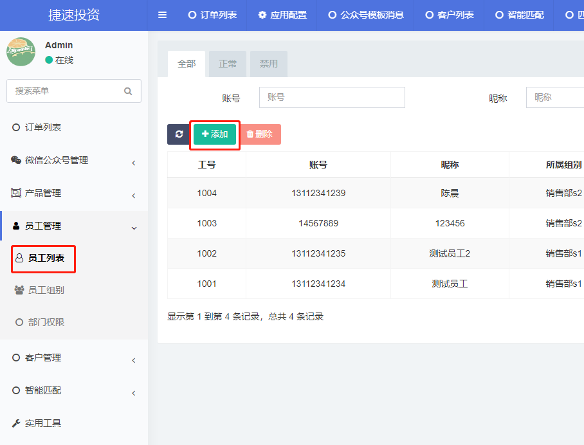
Task: Click the 所属组别 column header
Action: click(x=547, y=165)
